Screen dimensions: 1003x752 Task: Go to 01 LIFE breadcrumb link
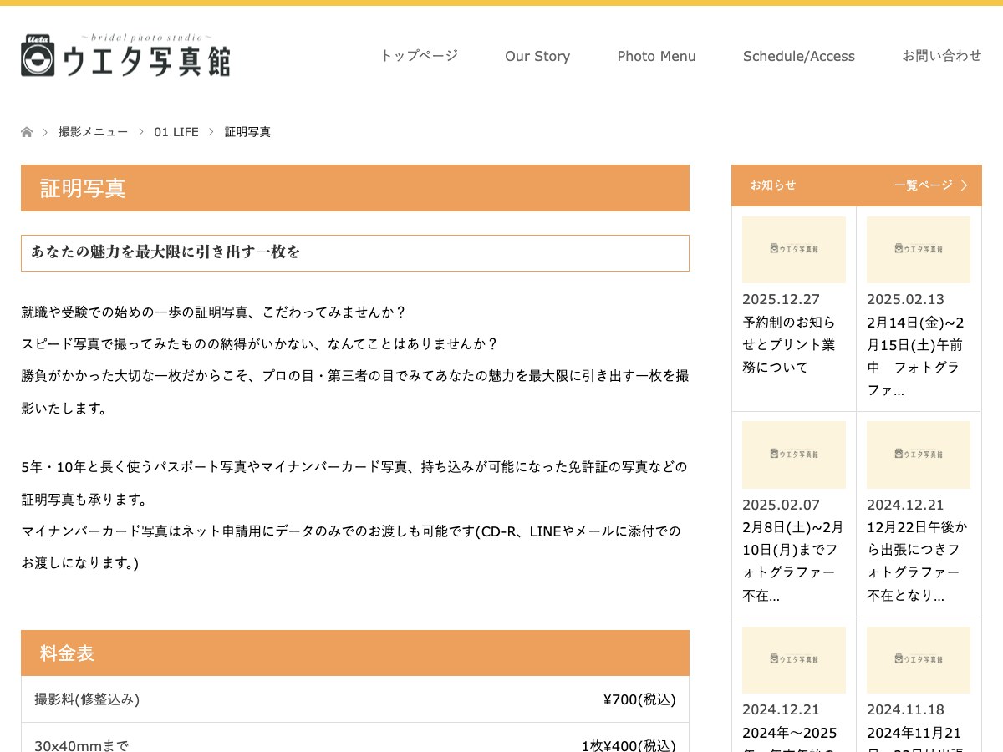(x=176, y=132)
